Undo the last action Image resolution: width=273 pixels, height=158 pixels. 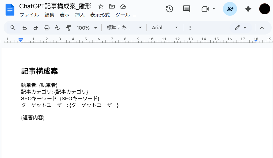[25, 28]
